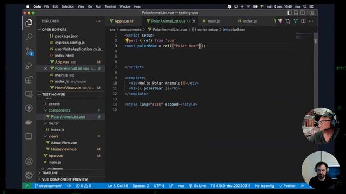Click the remote window green status icon
The width and height of the screenshot is (346, 194).
tap(27, 186)
